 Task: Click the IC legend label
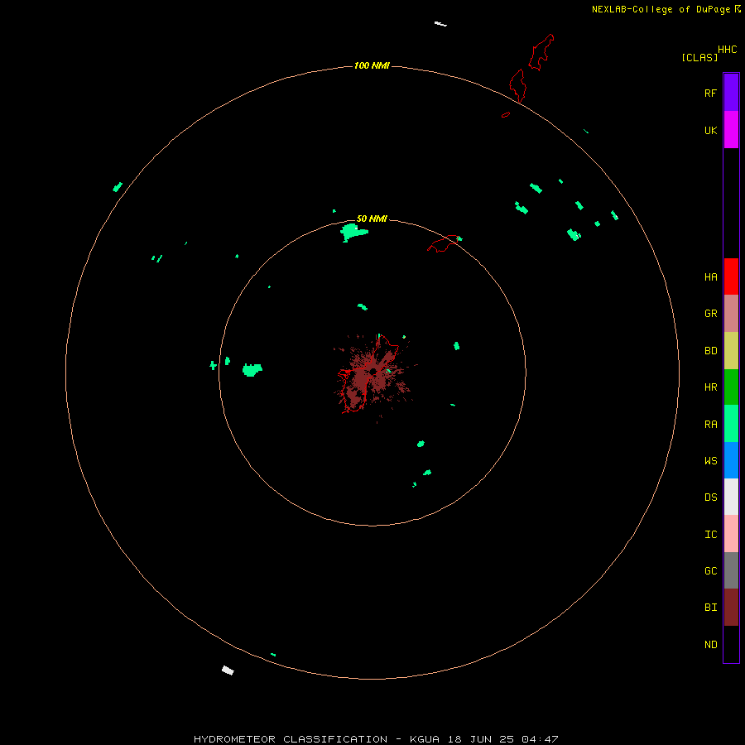click(710, 535)
